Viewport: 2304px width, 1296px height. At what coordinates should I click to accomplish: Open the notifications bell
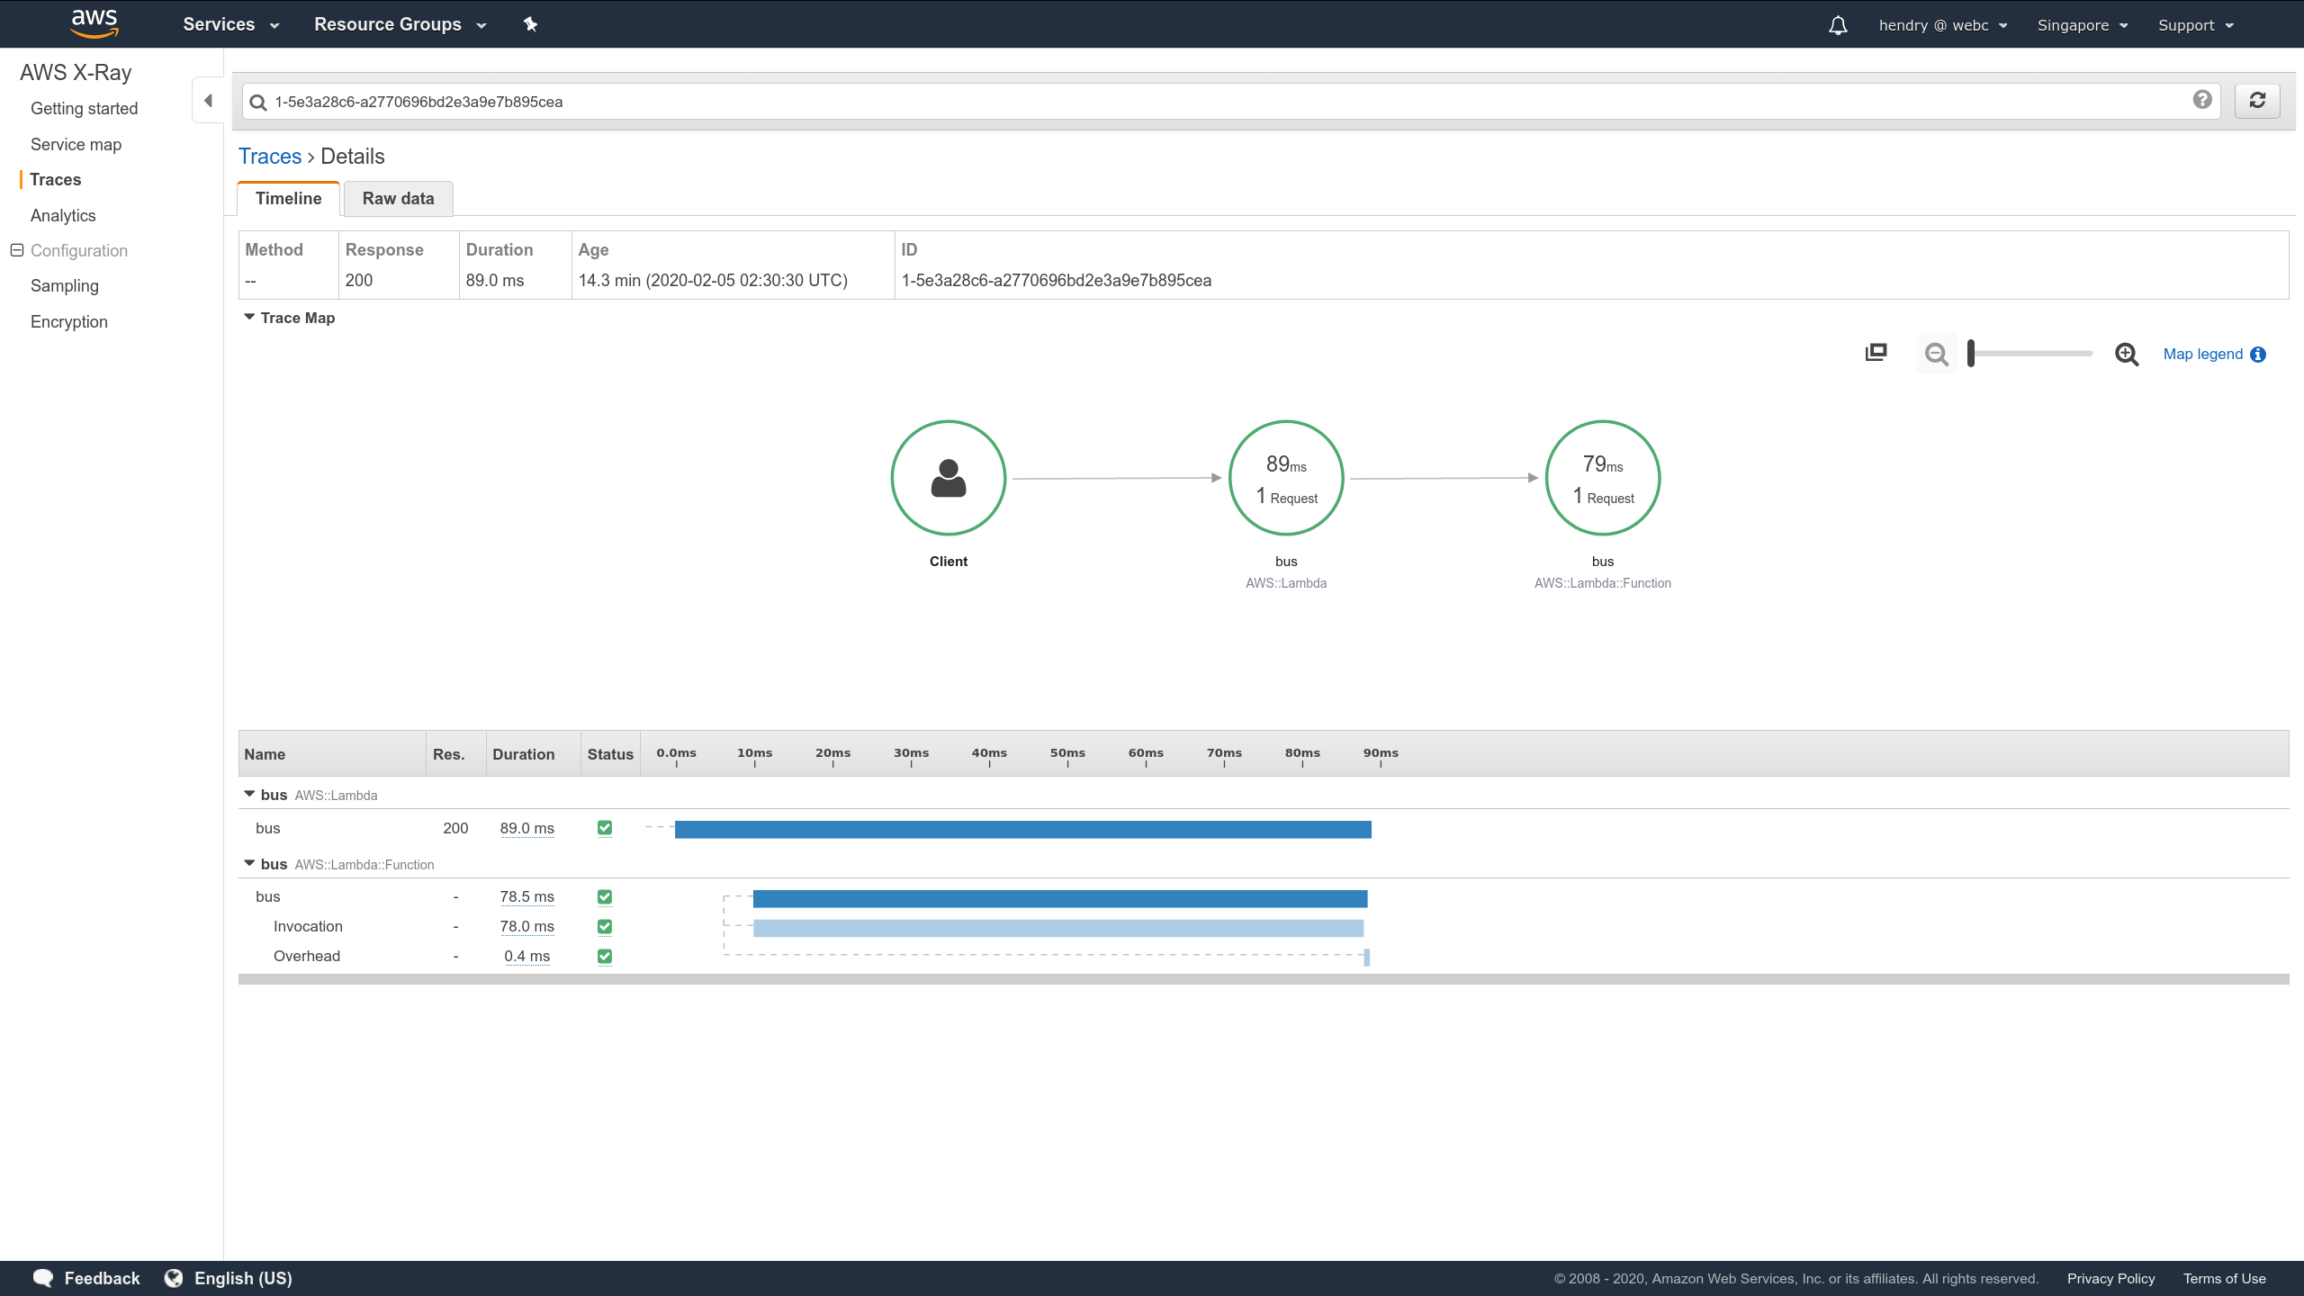[x=1837, y=24]
